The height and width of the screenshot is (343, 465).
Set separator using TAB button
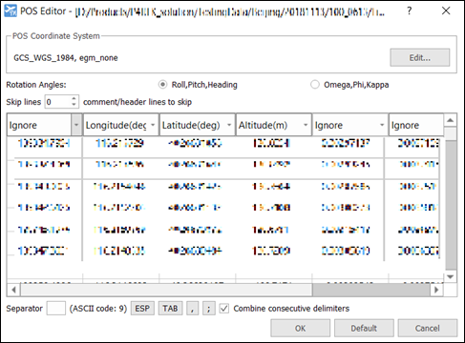pos(170,309)
